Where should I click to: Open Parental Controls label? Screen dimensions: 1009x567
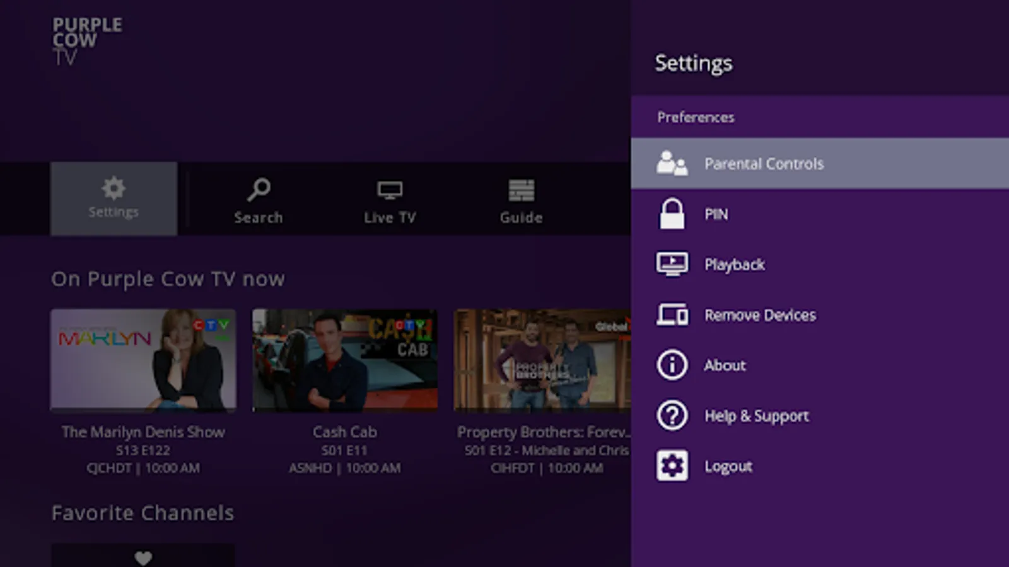coord(764,164)
